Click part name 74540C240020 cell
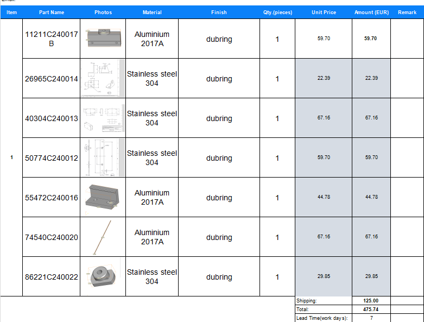The width and height of the screenshot is (424, 322). (x=52, y=237)
